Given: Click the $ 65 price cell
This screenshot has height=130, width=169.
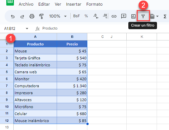Looking at the screenshot, I should 72,72.
